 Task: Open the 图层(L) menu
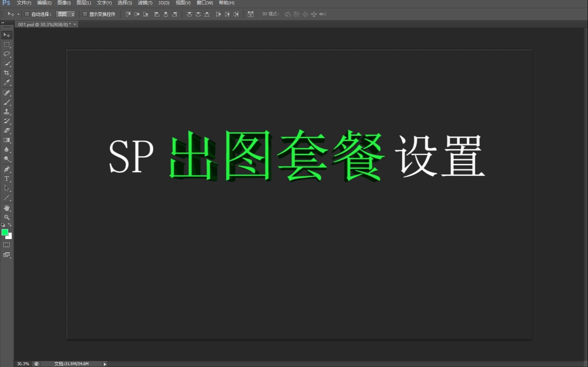pos(84,3)
